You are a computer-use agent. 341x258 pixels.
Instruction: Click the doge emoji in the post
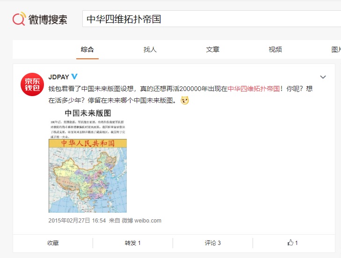(x=185, y=100)
